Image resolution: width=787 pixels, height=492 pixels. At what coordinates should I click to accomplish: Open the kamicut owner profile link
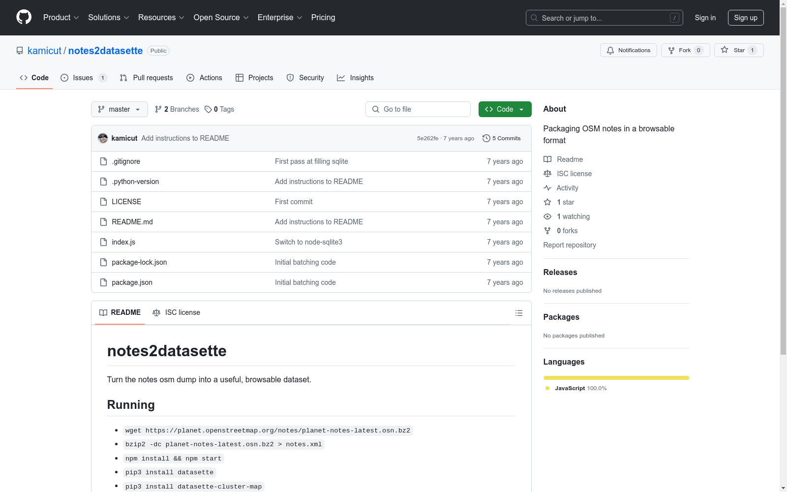(44, 51)
